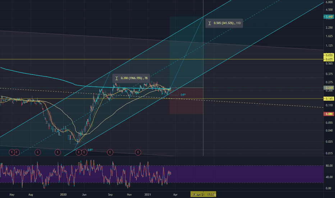The height and width of the screenshot is (198, 335).
Task: Click the 0.080 red stop price label
Action: tap(329, 114)
